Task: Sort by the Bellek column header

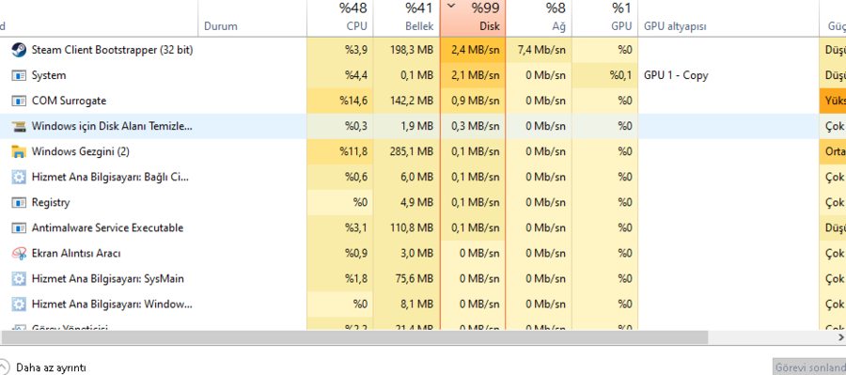Action: point(406,19)
